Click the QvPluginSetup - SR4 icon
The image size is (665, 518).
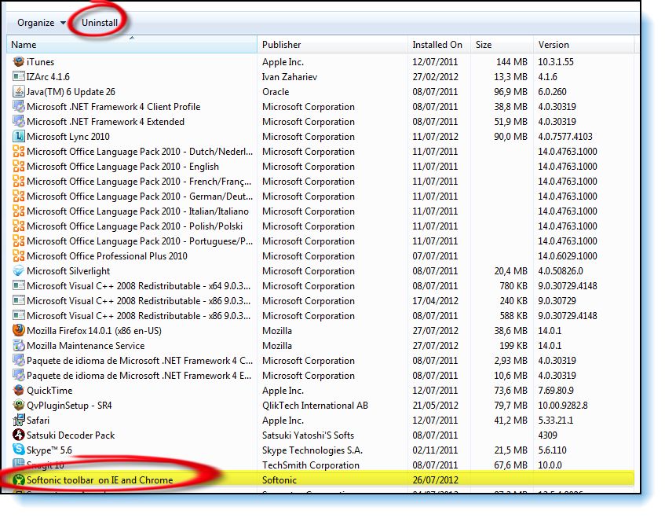[x=19, y=405]
